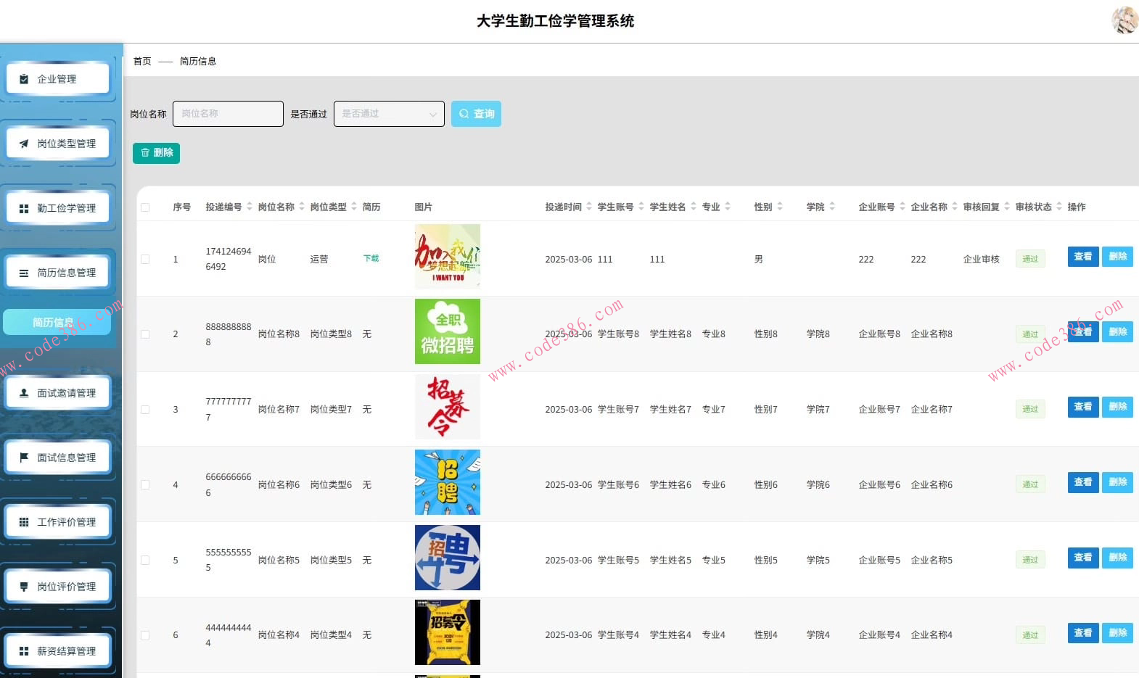Screen dimensions: 1139x678
Task: Check the checkbox for 岗位名称8 row
Action: [x=145, y=334]
